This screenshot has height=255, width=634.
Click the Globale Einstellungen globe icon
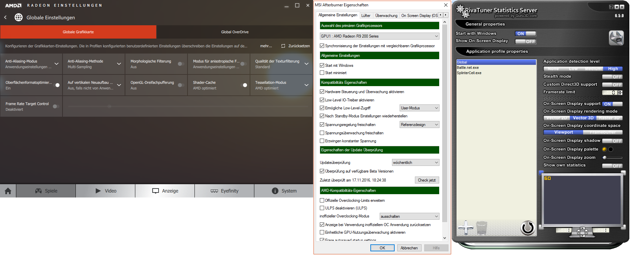(19, 17)
